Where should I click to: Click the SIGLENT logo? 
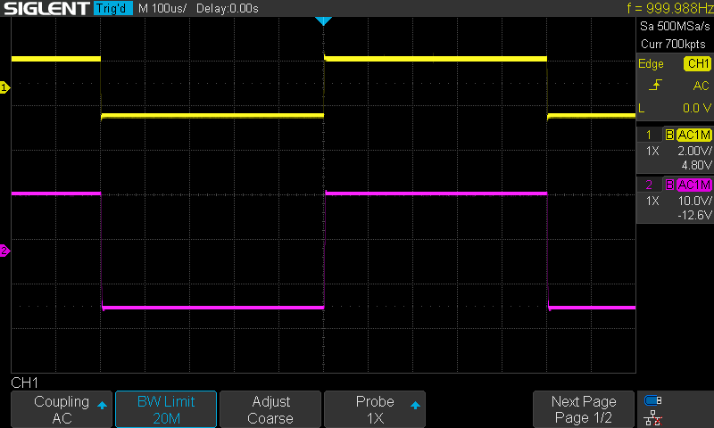click(46, 8)
